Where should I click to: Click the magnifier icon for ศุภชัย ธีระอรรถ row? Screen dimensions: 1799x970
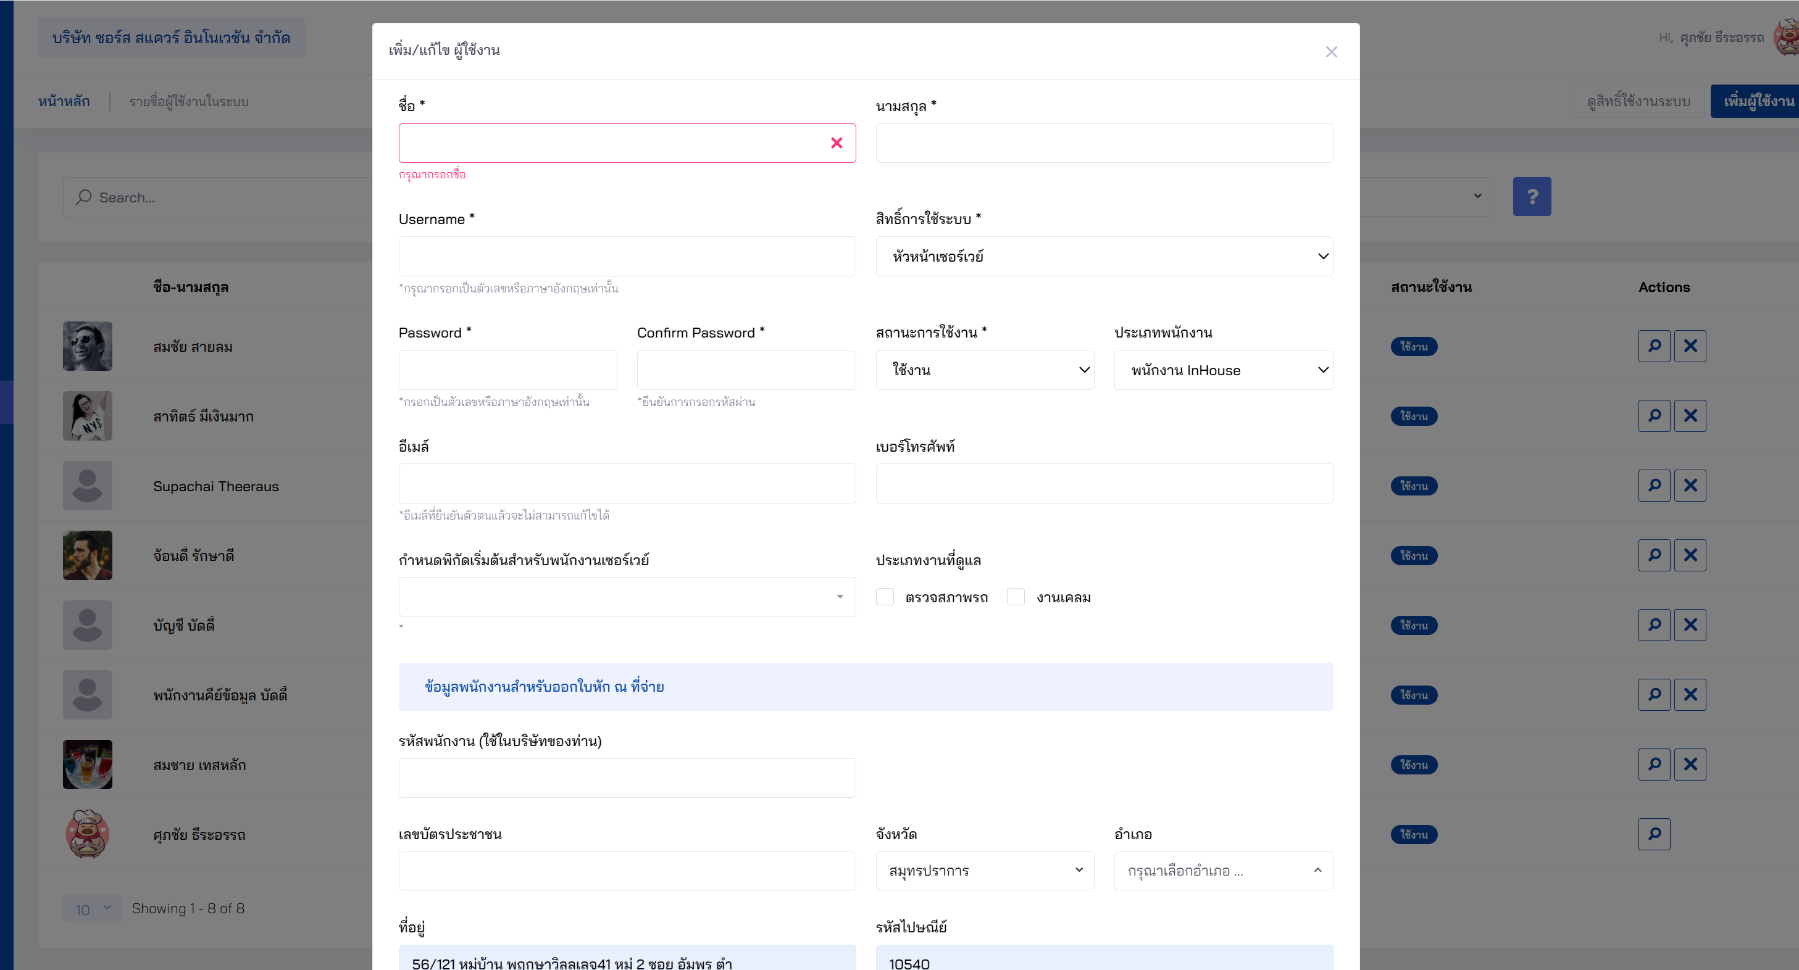tap(1654, 834)
